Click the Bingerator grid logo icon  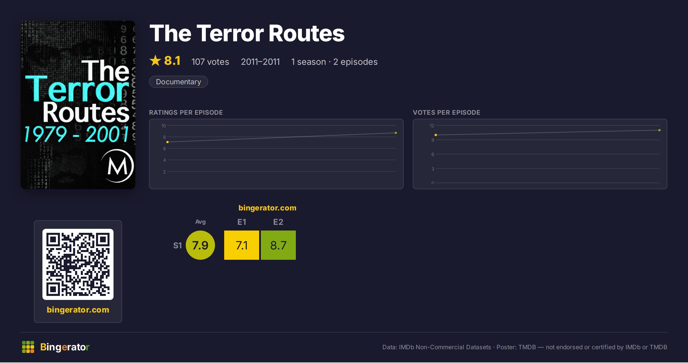(28, 347)
